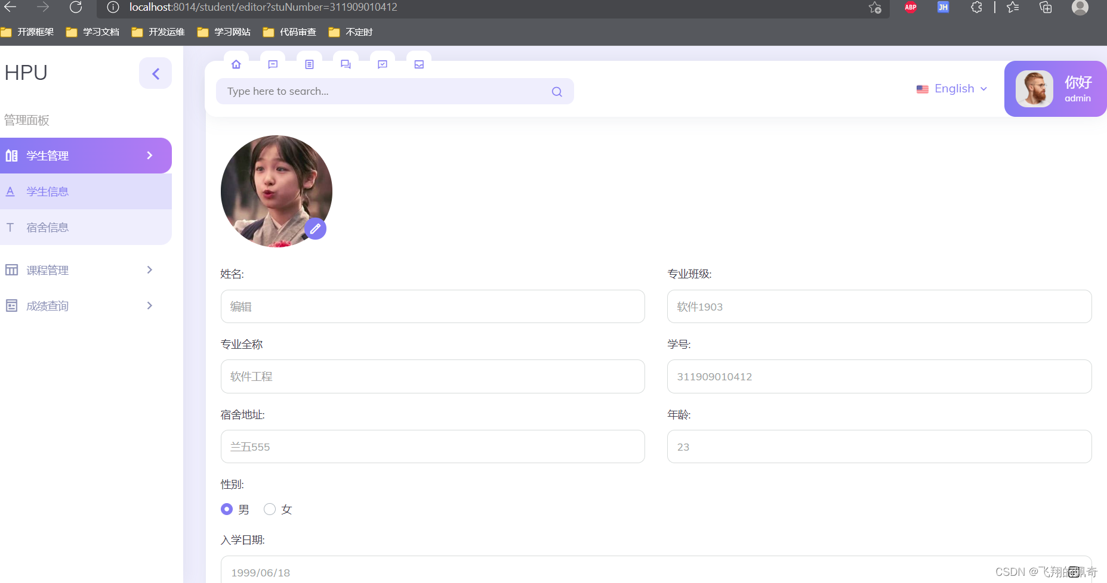The height and width of the screenshot is (583, 1107).
Task: Open the 学习文档 bookmarks folder
Action: click(x=99, y=32)
